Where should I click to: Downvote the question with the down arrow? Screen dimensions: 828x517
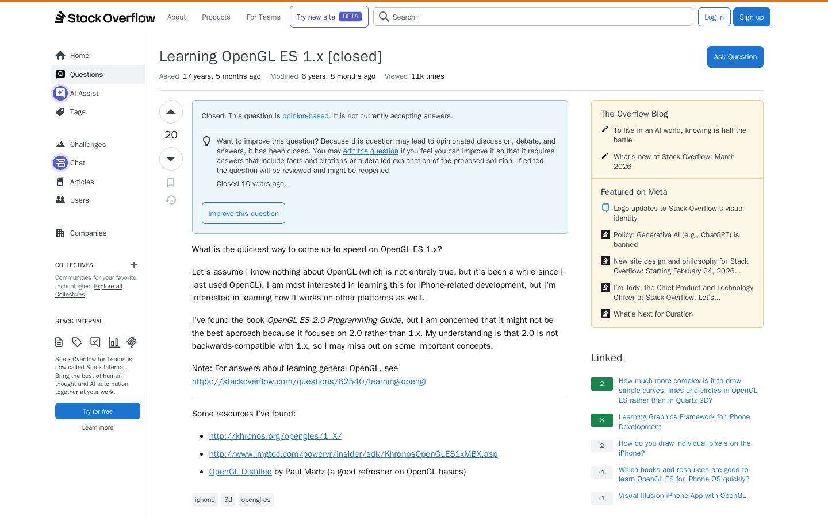coord(171,159)
